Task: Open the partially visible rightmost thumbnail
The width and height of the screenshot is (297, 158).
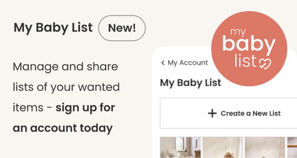Action: click(x=292, y=147)
